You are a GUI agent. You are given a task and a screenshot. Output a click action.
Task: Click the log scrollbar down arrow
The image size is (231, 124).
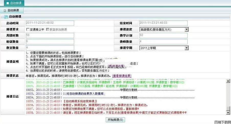pyautogui.click(x=228, y=113)
